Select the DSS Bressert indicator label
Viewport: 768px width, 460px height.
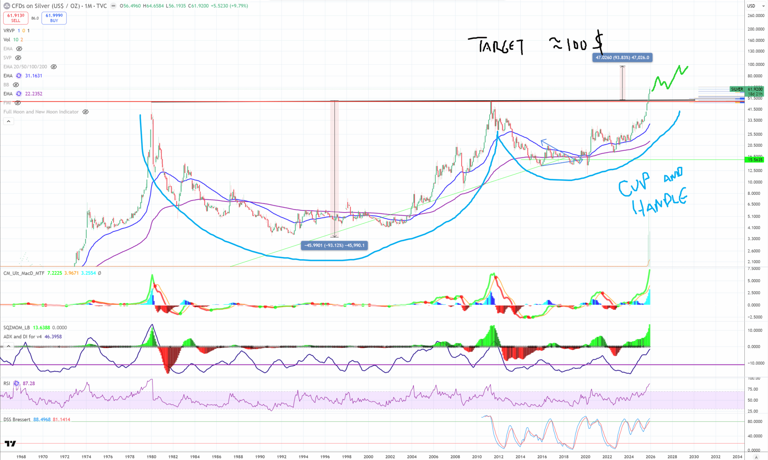(x=17, y=420)
